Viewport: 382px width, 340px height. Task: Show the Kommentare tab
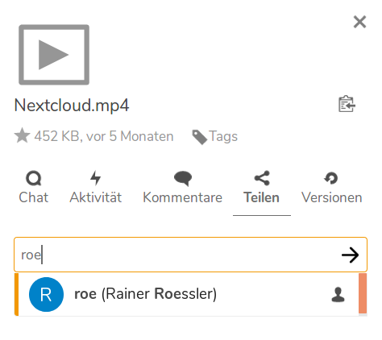(183, 187)
